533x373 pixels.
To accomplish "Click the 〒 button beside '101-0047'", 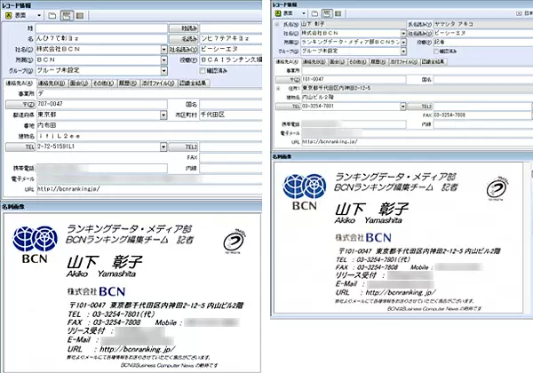I will tap(288, 80).
